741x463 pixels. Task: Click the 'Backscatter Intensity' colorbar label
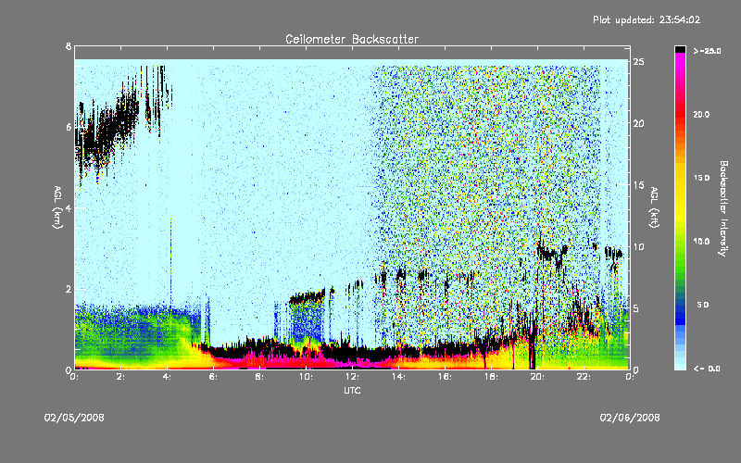[x=723, y=208]
